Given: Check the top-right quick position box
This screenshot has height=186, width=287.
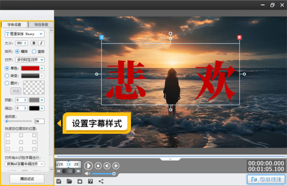Looking at the screenshot, I should click(x=34, y=135).
